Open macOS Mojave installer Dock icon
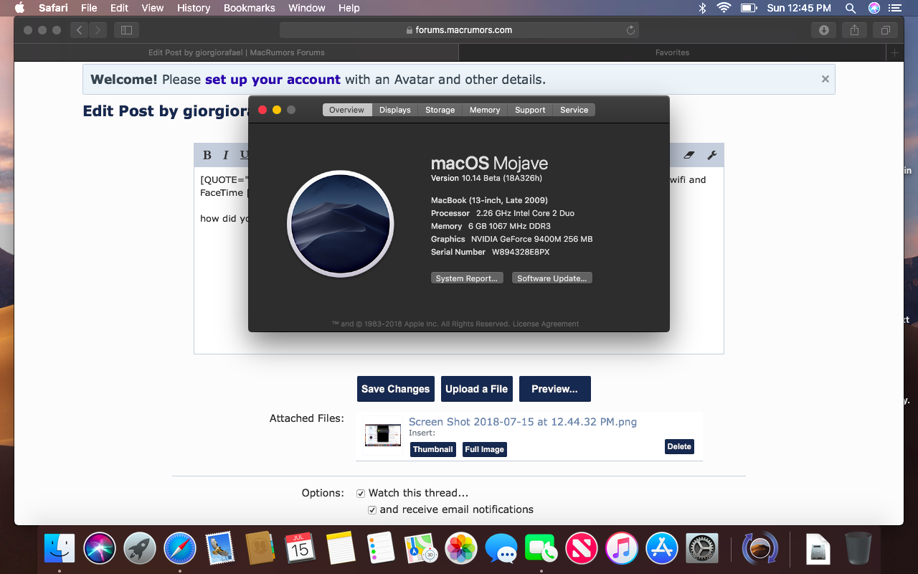The image size is (918, 574). [x=760, y=549]
